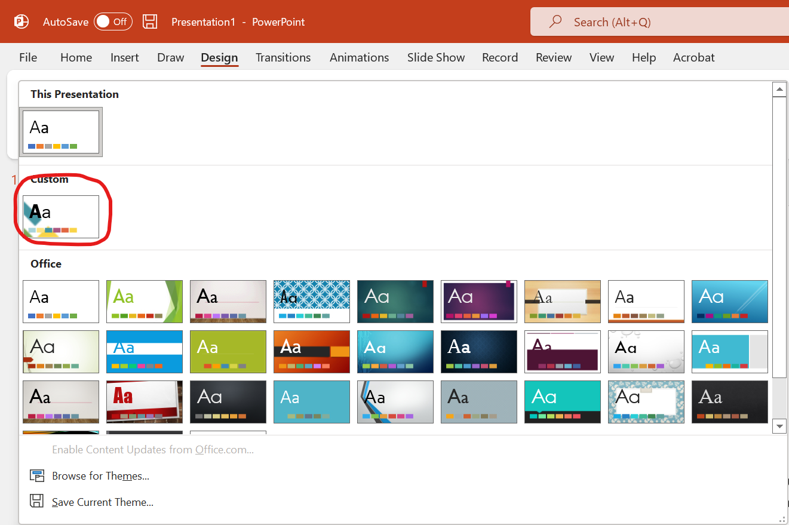Apply the flat teal-blue theme with white Aa
The height and width of the screenshot is (525, 789).
tap(312, 402)
